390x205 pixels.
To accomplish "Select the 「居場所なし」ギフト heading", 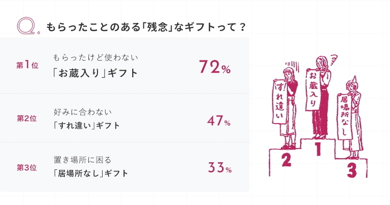I will click(x=91, y=173).
